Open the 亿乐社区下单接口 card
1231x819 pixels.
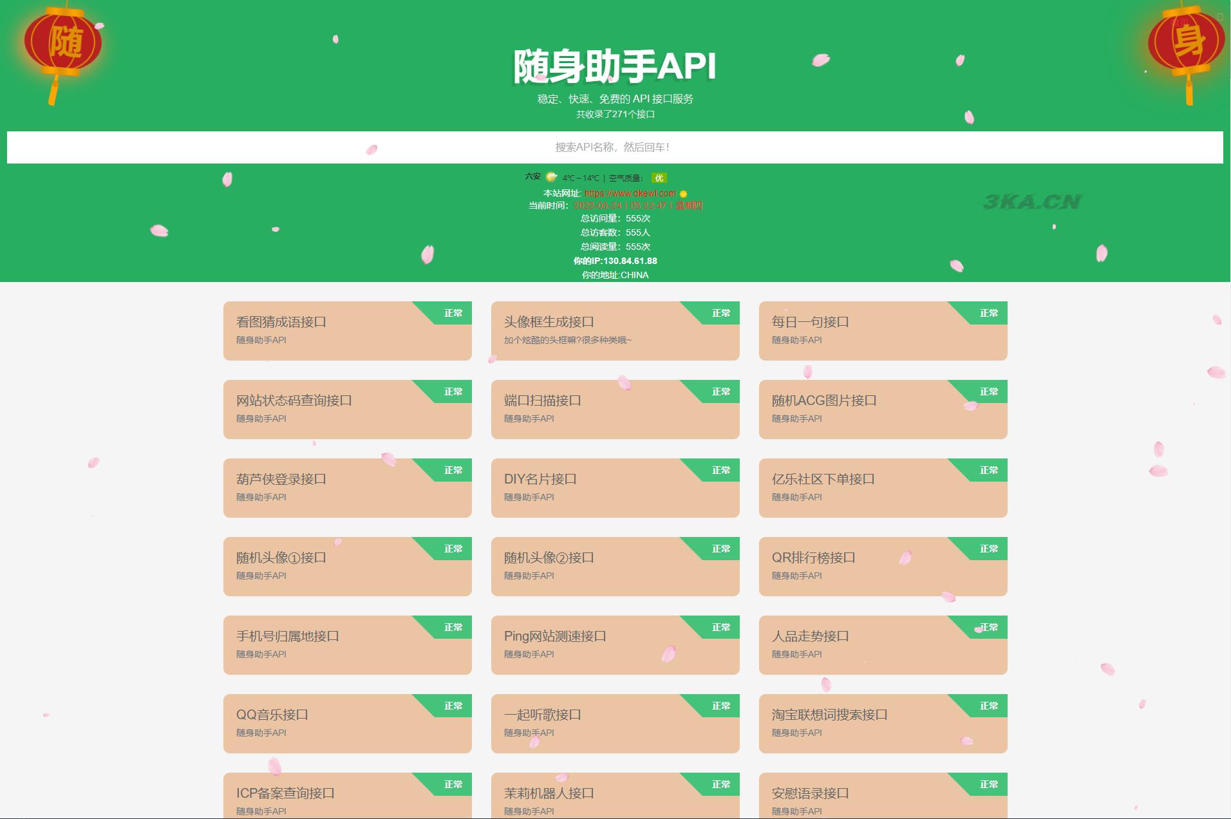[x=883, y=488]
